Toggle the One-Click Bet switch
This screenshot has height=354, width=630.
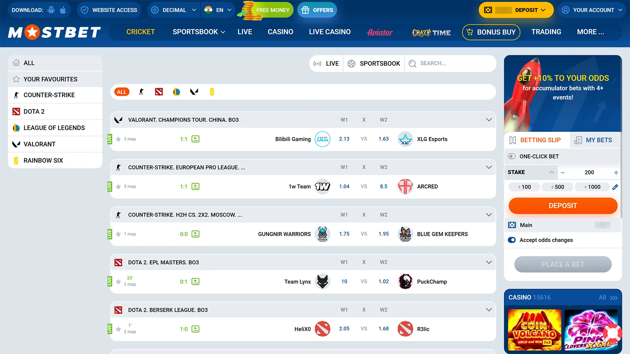pos(512,156)
